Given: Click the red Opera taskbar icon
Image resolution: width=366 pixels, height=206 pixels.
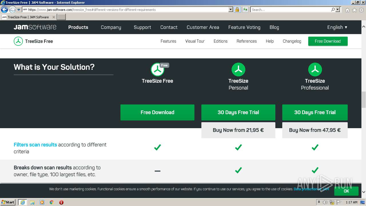Looking at the screenshot, I should coord(61,202).
